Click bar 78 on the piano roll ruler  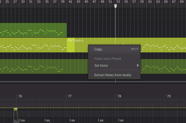click(119, 96)
